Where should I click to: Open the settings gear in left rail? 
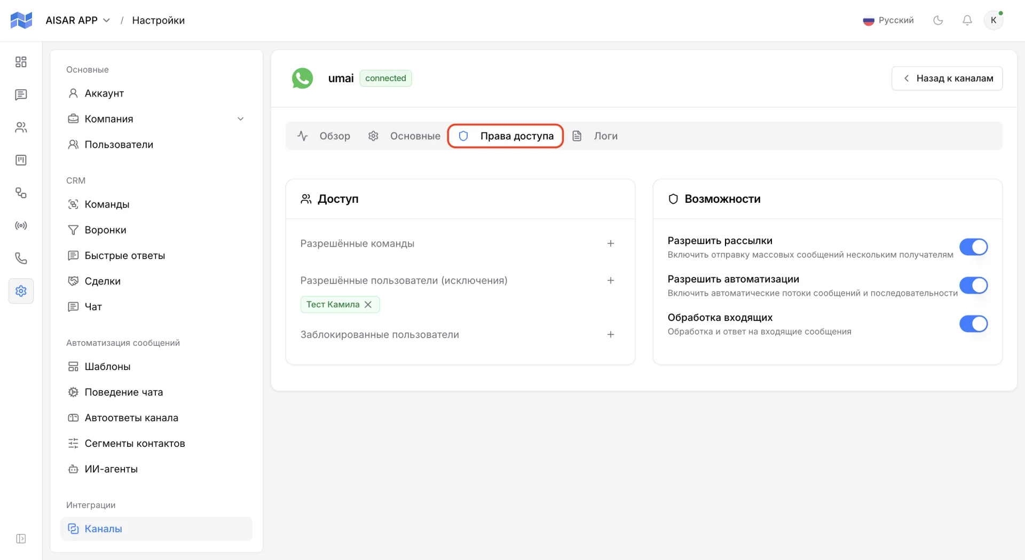coord(21,291)
